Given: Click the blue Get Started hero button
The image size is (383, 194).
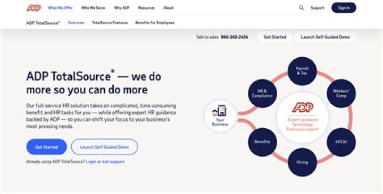Looking at the screenshot, I should click(x=47, y=147).
